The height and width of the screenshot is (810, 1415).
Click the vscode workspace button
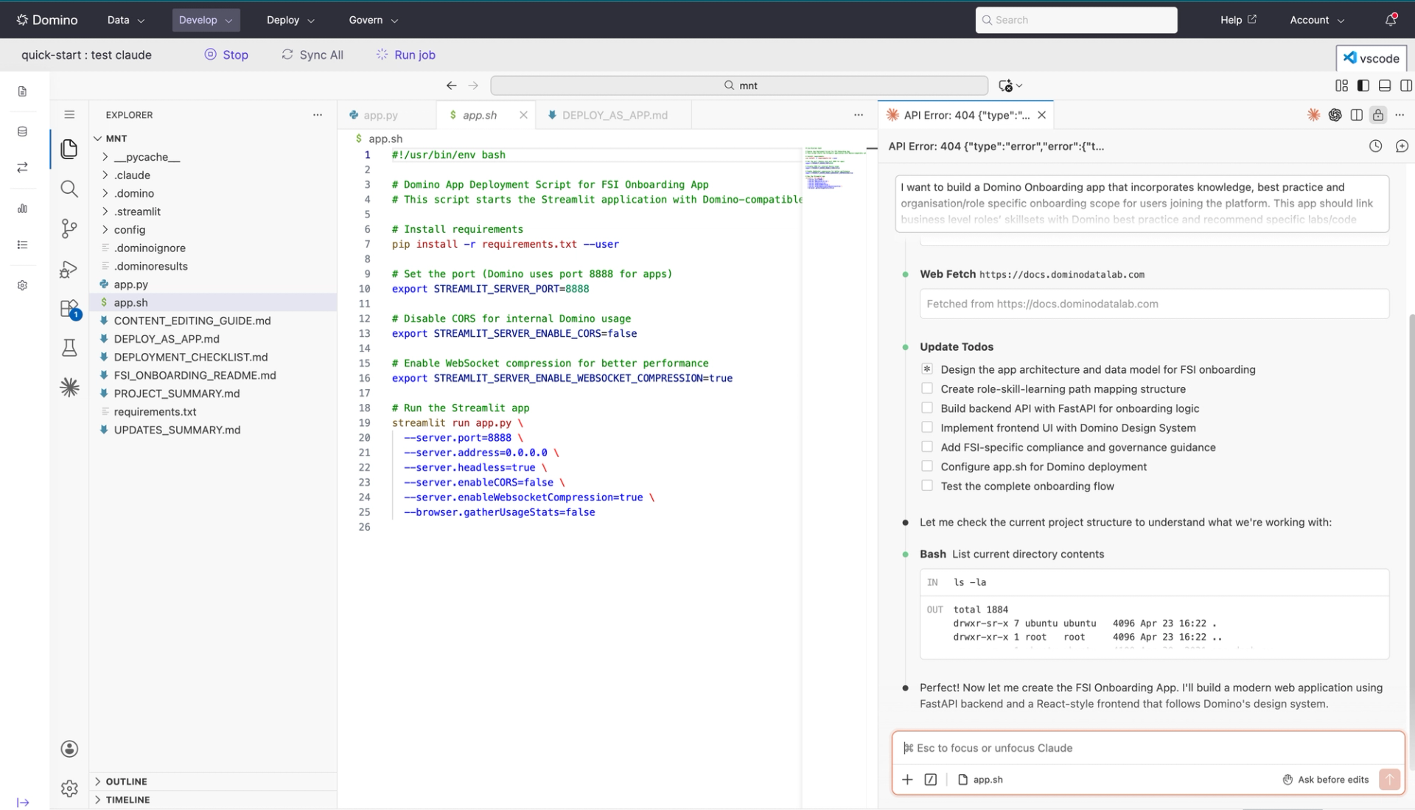coord(1371,58)
